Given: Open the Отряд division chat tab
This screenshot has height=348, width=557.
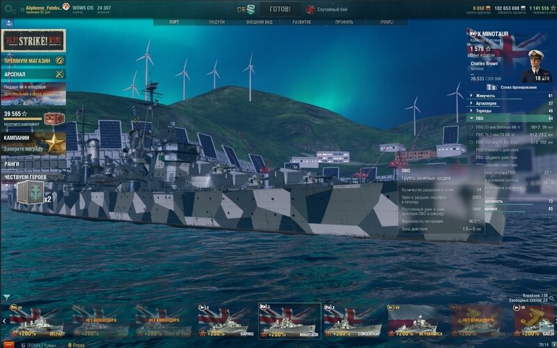Looking at the screenshot, I should 76,345.
